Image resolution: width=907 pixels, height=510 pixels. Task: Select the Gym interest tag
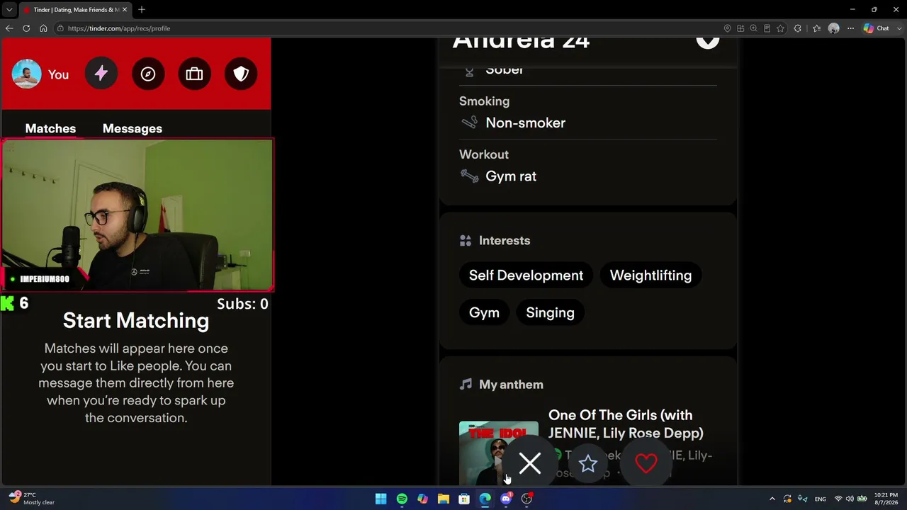484,312
